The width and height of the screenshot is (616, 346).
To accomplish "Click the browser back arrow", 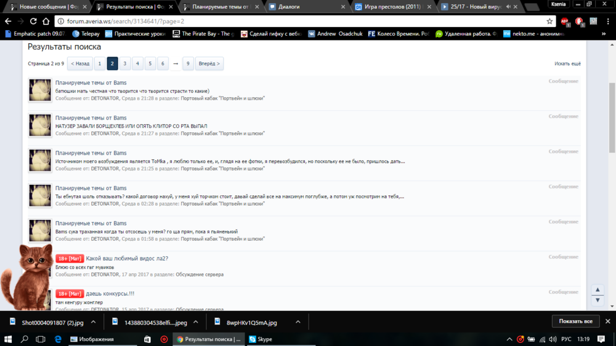I will coord(7,21).
